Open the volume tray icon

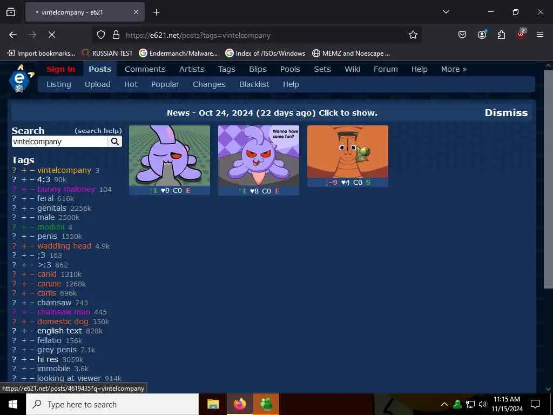(482, 404)
